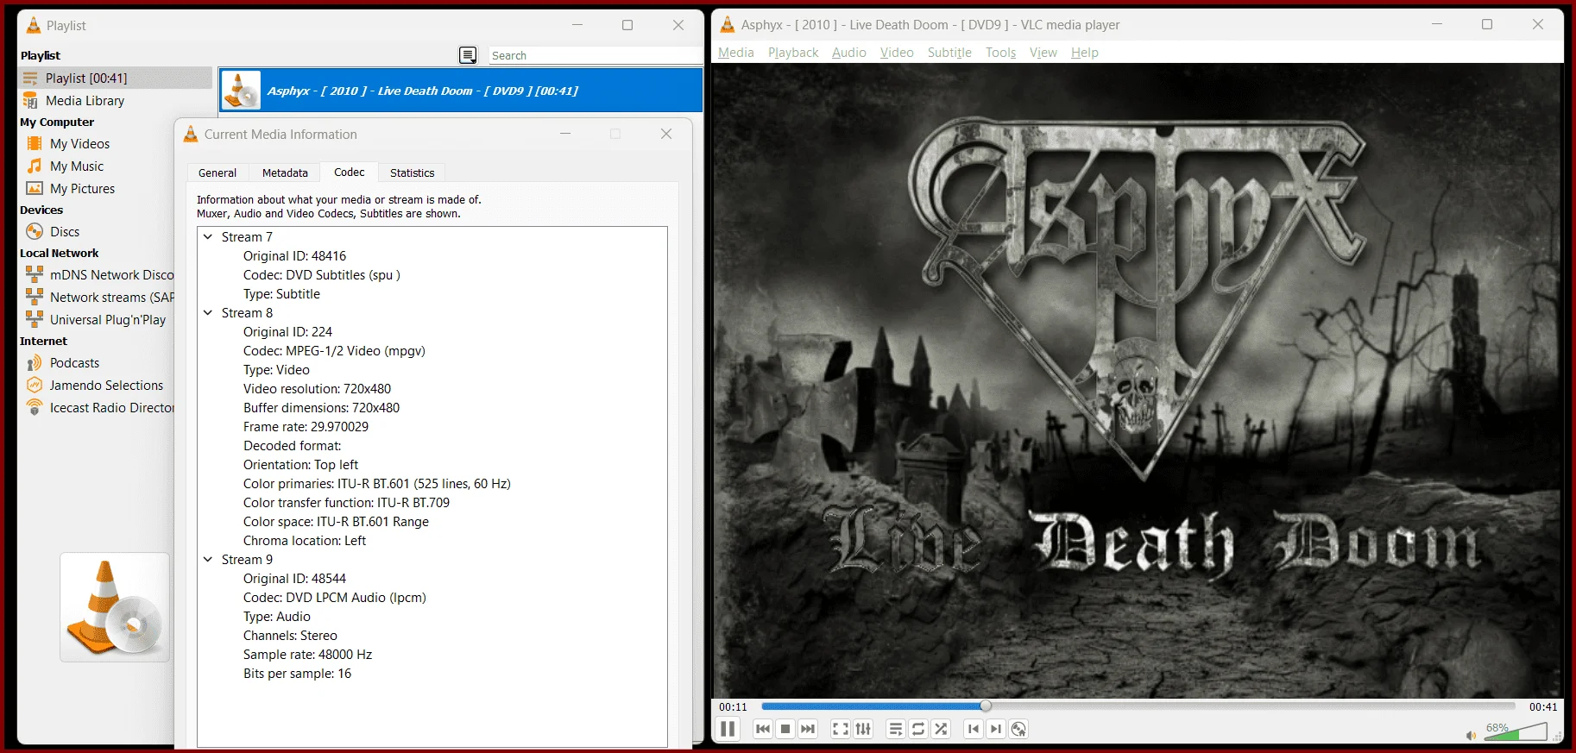Image resolution: width=1576 pixels, height=753 pixels.
Task: Toggle random shuffle playback
Action: point(941,729)
